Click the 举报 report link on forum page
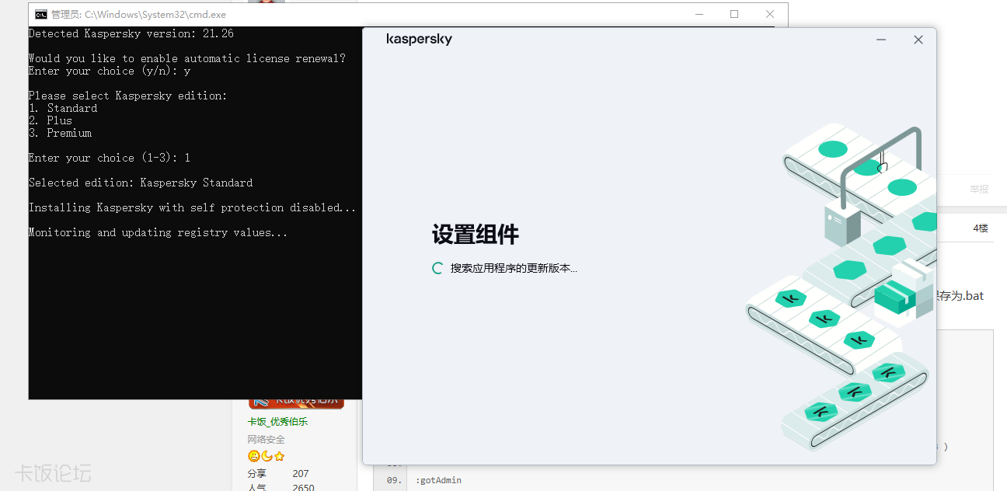This screenshot has width=1007, height=491. tap(979, 190)
